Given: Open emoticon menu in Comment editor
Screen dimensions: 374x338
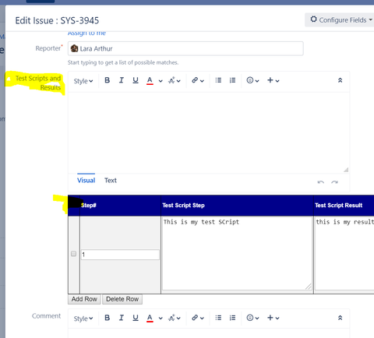Looking at the screenshot, I should [x=252, y=318].
